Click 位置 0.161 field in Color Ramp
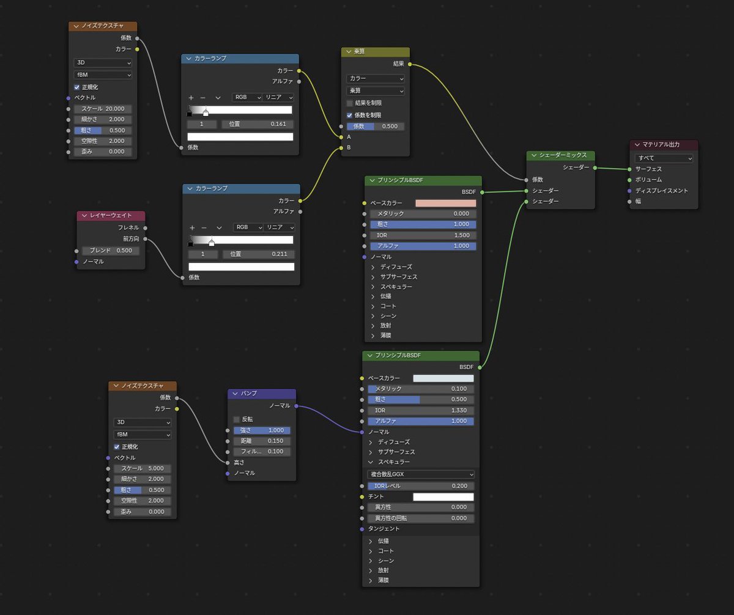The width and height of the screenshot is (734, 615). point(258,124)
